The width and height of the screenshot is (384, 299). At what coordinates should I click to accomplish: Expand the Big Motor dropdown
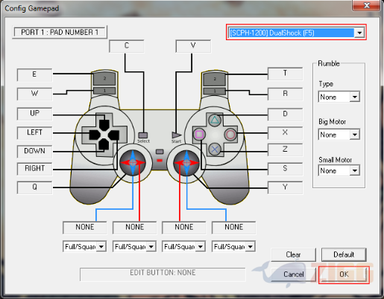tap(339, 135)
